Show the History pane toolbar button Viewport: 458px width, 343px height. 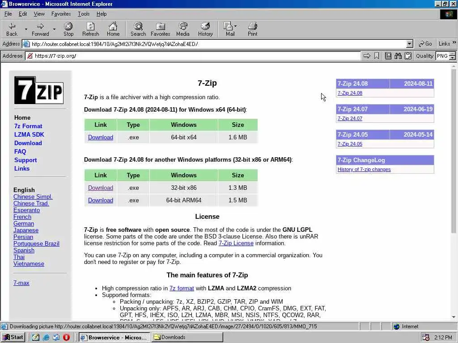pyautogui.click(x=205, y=29)
